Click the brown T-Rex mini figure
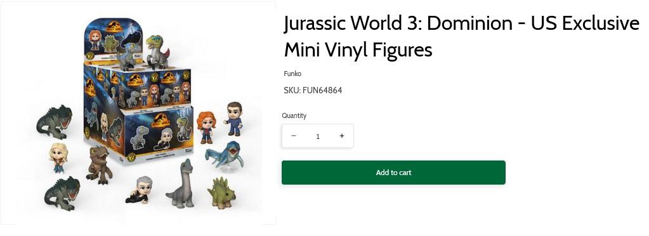Image resolution: width=649 pixels, height=236 pixels. 99,164
